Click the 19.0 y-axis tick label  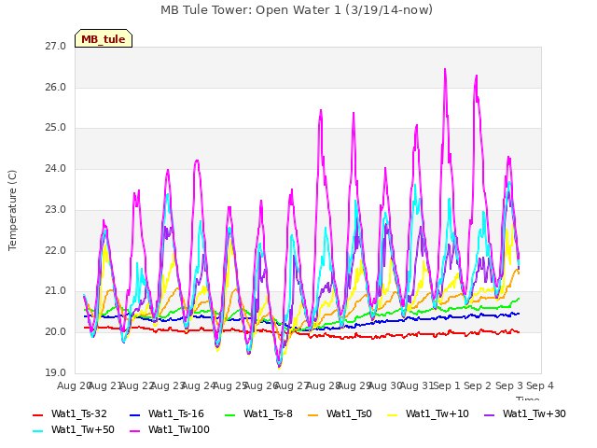[x=56, y=372]
